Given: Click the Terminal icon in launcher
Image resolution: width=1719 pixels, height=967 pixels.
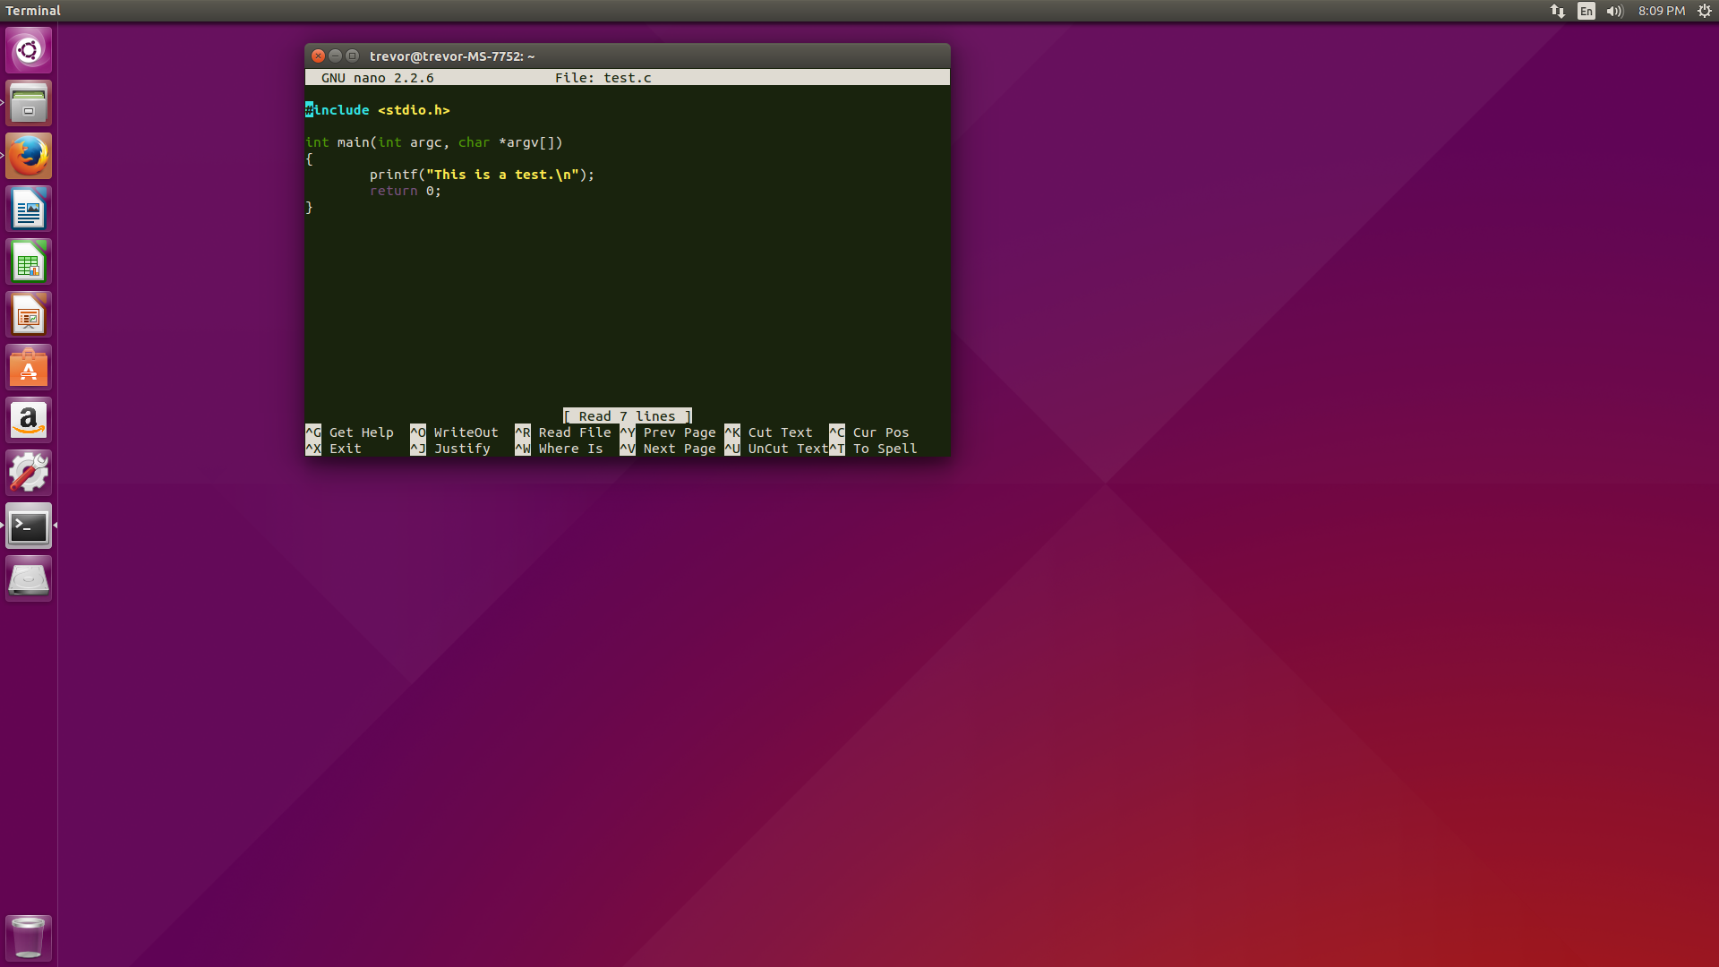Looking at the screenshot, I should tap(29, 526).
